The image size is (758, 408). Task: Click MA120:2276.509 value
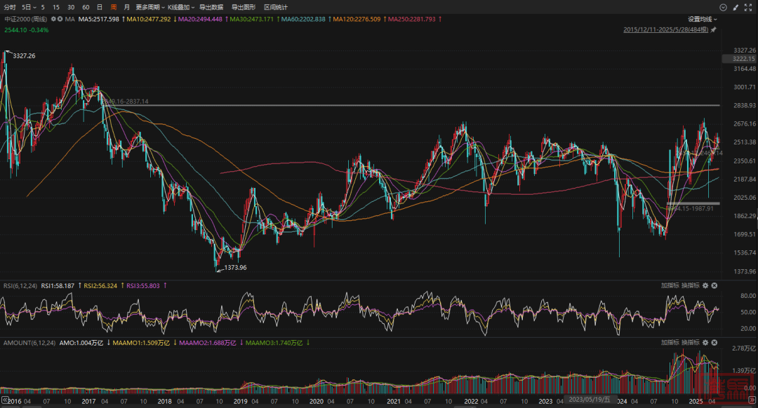[x=357, y=19]
